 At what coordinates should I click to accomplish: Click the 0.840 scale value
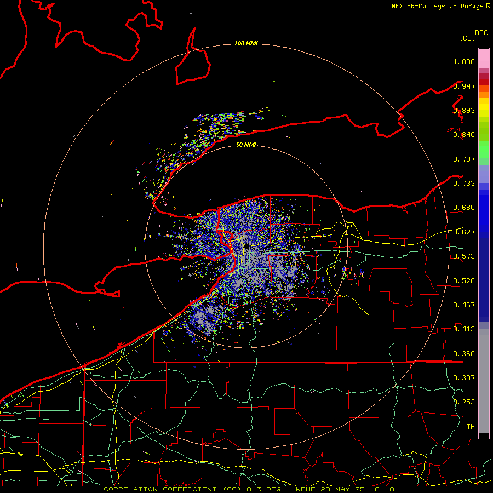(x=464, y=135)
